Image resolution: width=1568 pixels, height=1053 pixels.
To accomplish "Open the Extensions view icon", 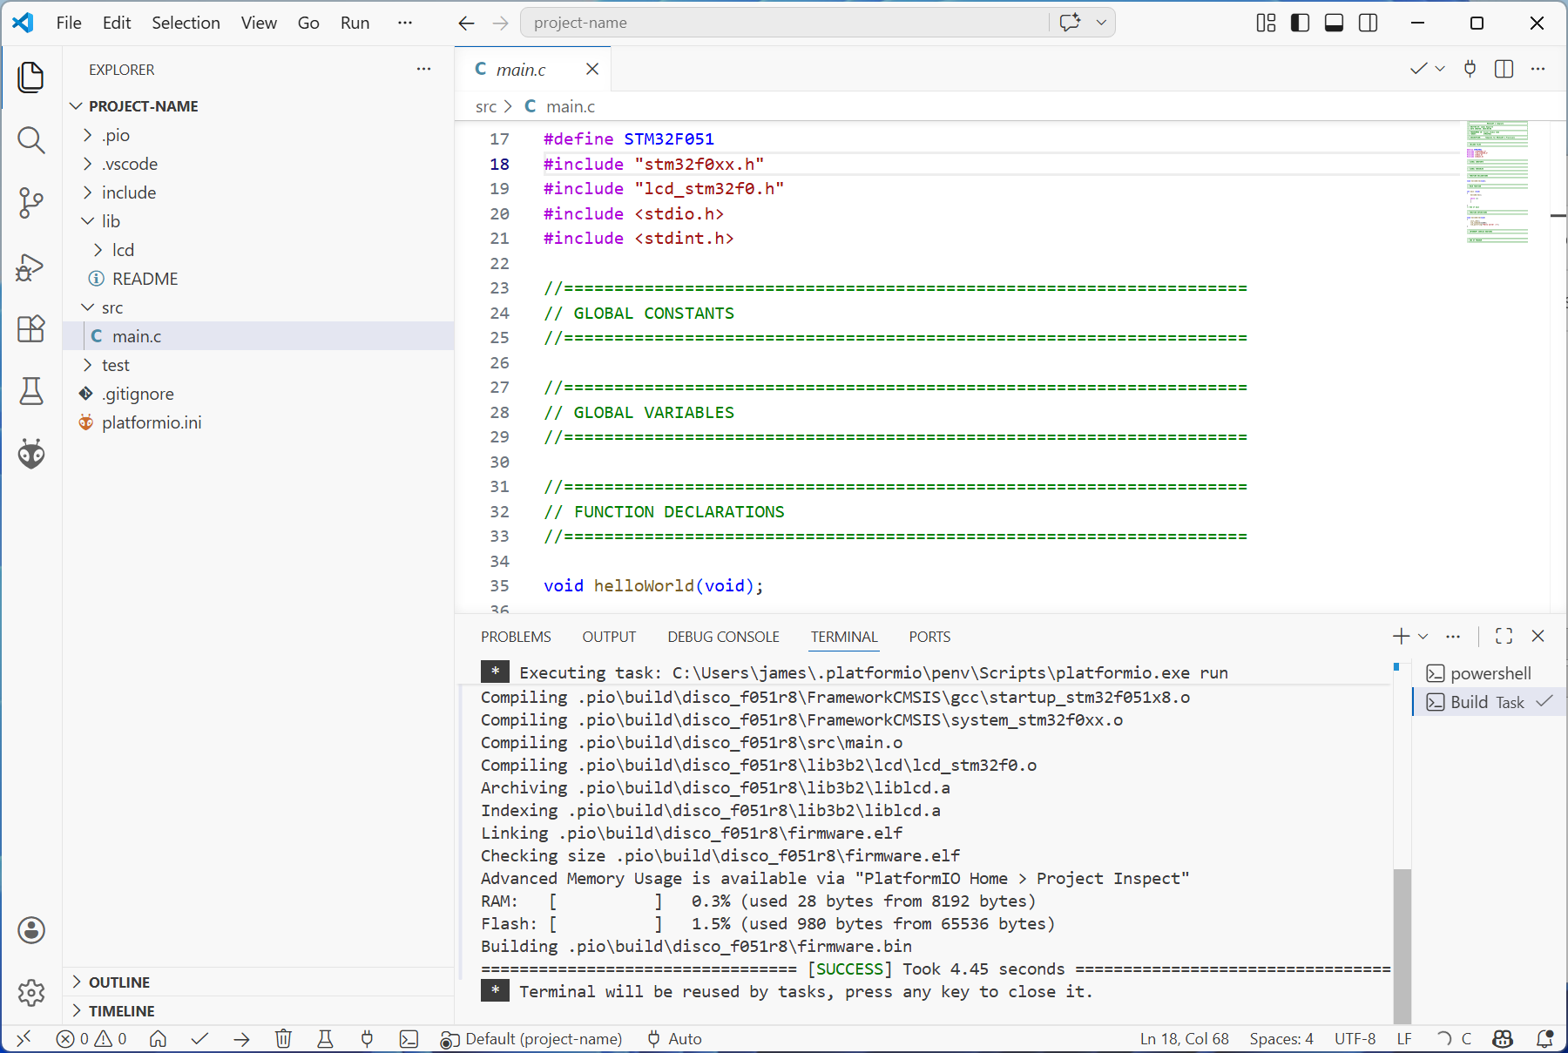I will click(x=31, y=328).
